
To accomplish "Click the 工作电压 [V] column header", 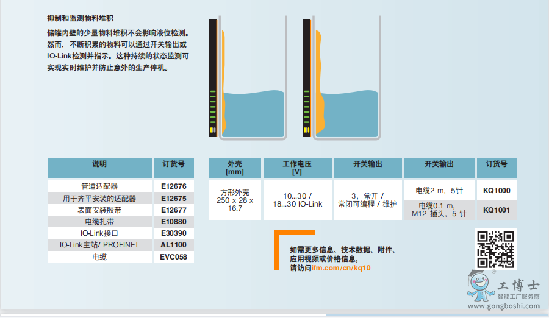I will (297, 168).
